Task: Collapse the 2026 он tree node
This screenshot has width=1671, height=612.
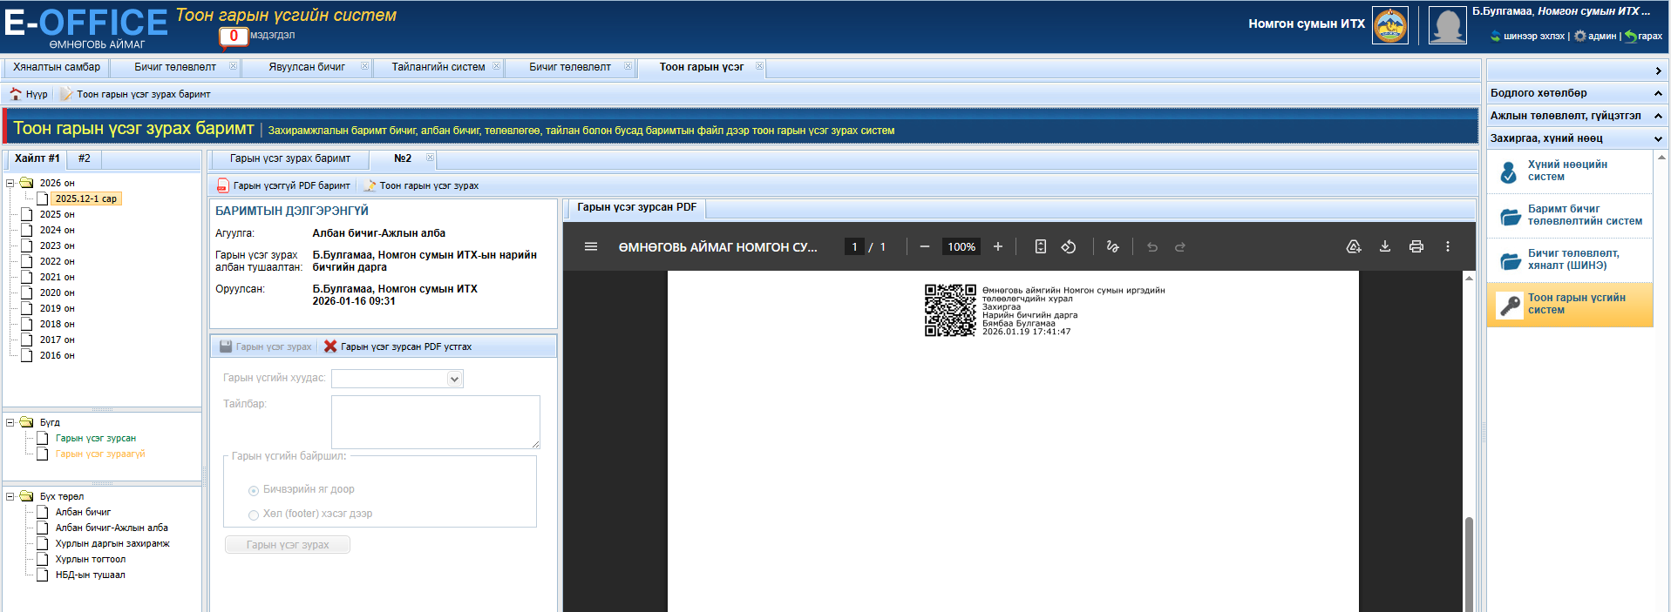Action: pos(10,183)
